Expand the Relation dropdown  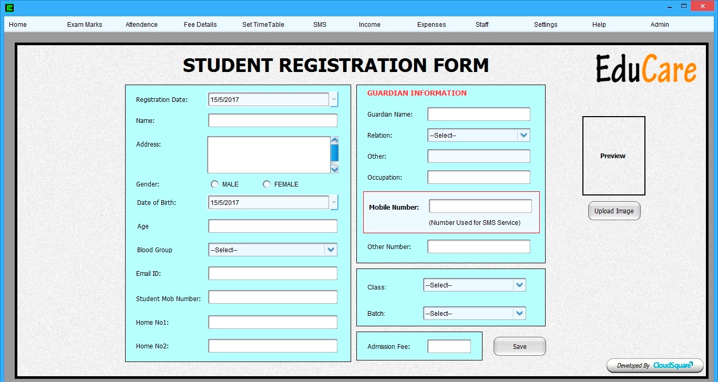(524, 135)
